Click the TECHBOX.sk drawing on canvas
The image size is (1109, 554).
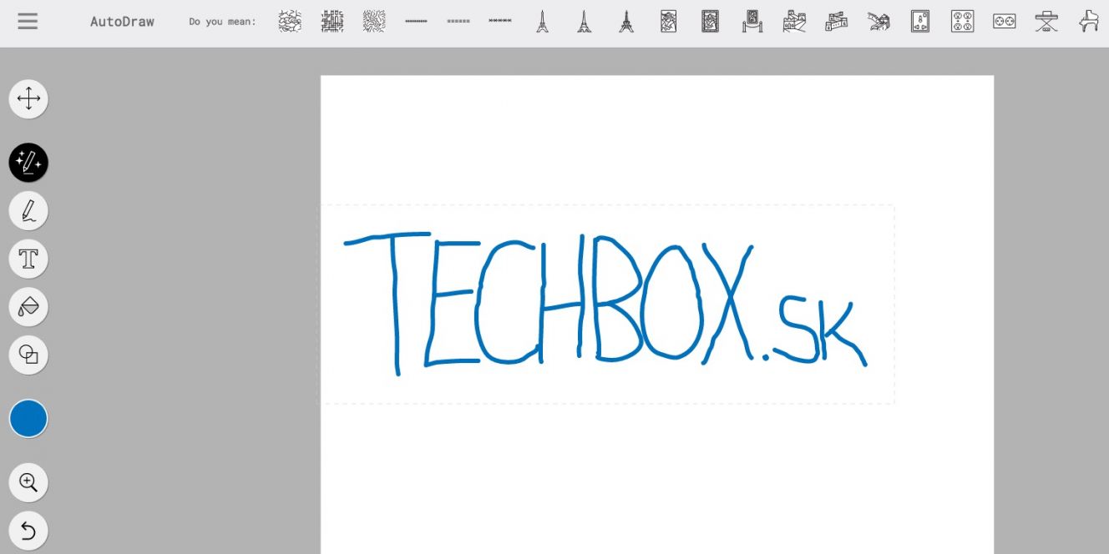pyautogui.click(x=605, y=304)
